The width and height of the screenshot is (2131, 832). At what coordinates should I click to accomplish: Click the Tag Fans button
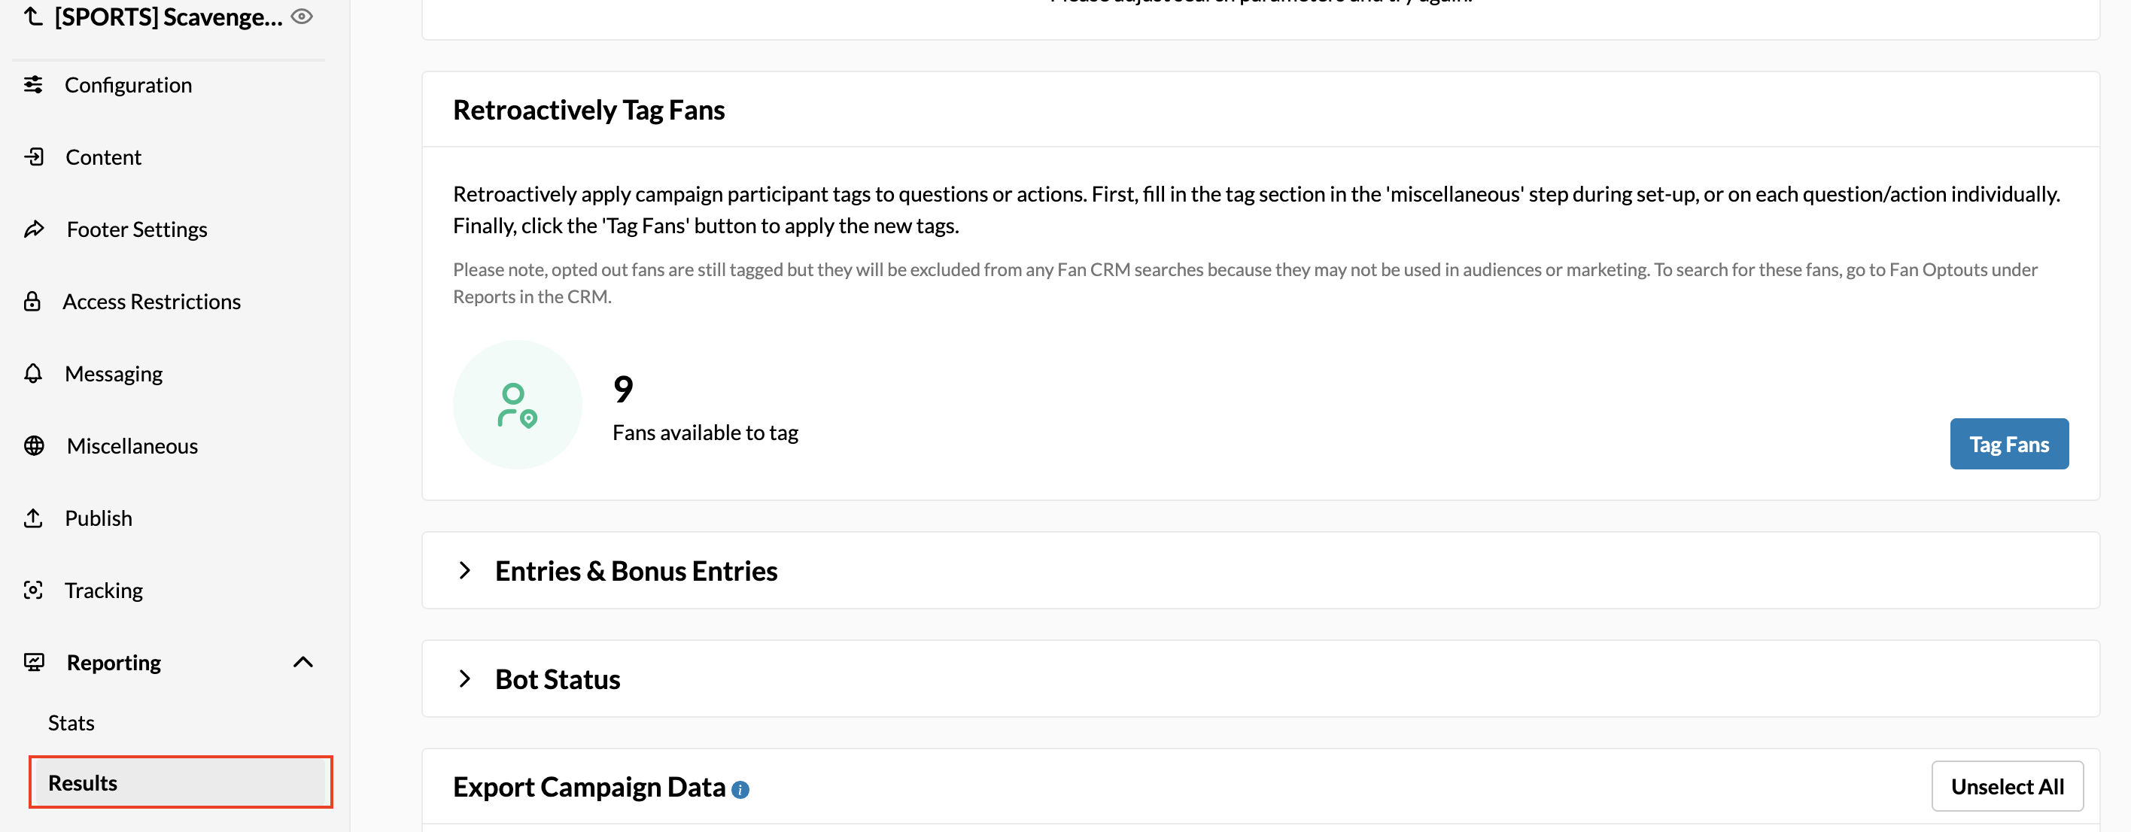(x=2008, y=443)
